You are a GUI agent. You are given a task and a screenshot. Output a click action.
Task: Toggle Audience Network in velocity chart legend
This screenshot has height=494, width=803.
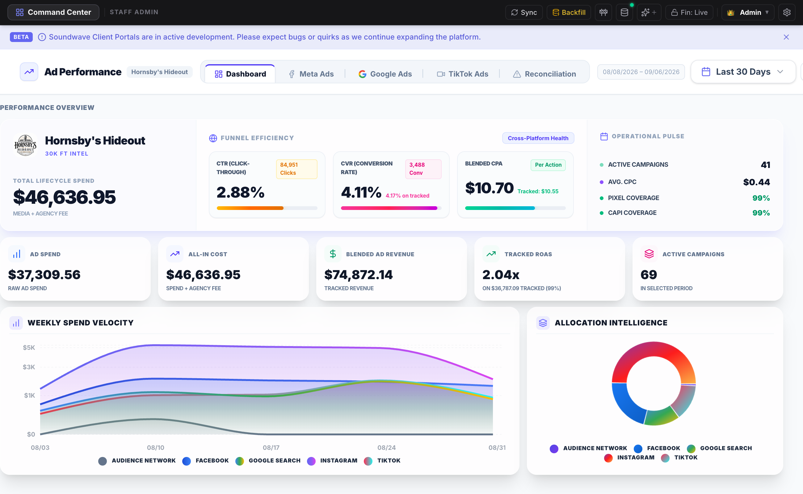point(137,461)
